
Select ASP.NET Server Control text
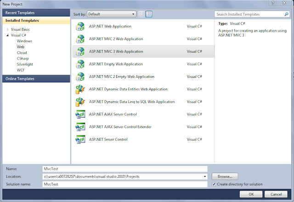pyautogui.click(x=108, y=139)
